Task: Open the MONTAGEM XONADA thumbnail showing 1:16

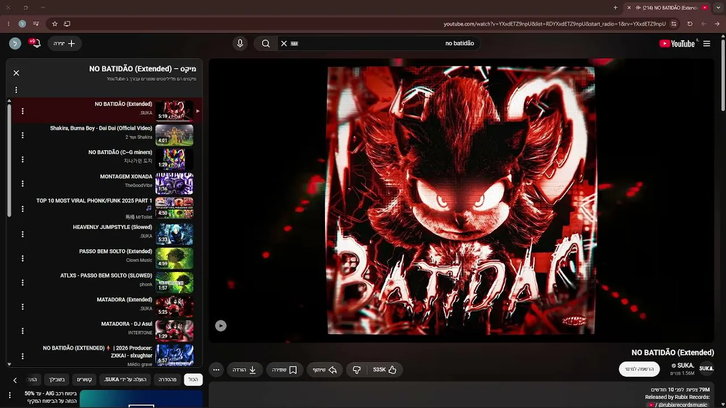Action: coord(174,184)
